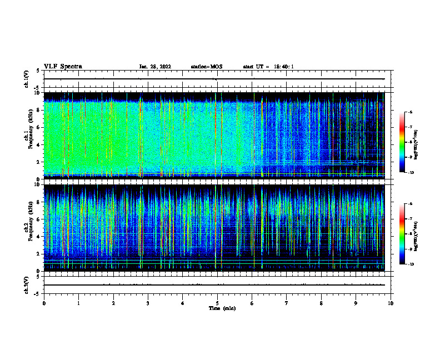The width and height of the screenshot is (440, 340).
Task: Click the "-10" tick on ch.2 colorbar
Action: (x=411, y=264)
